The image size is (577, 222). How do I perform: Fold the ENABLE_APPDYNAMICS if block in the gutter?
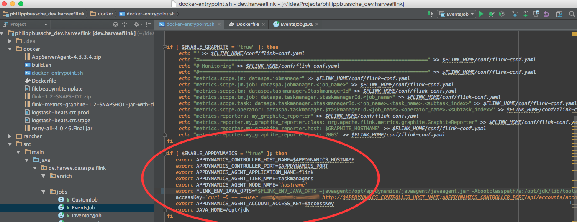click(164, 154)
